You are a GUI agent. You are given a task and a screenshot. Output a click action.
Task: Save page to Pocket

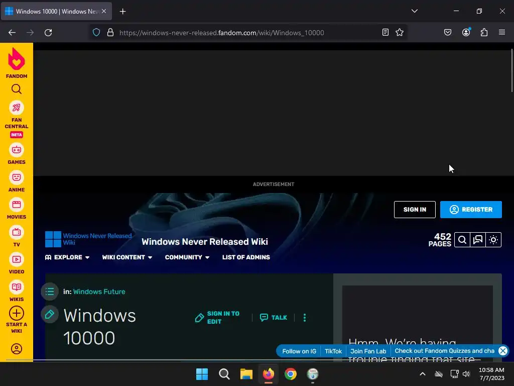[448, 32]
